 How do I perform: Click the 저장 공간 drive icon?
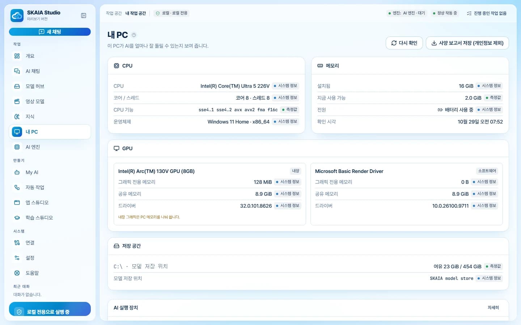pyautogui.click(x=117, y=246)
